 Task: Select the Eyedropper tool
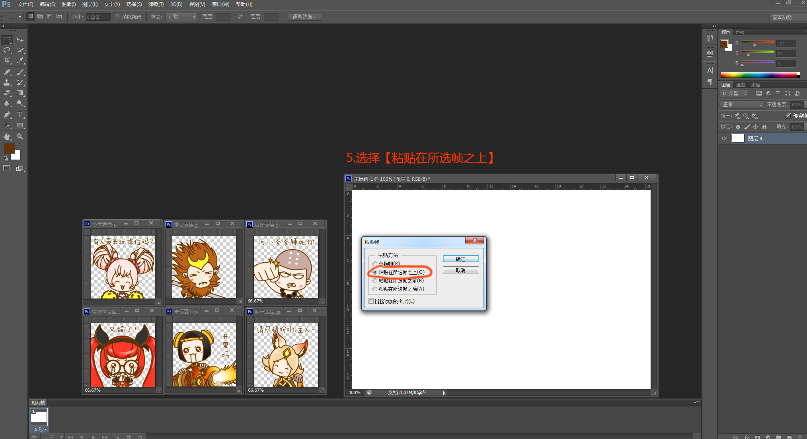click(20, 60)
